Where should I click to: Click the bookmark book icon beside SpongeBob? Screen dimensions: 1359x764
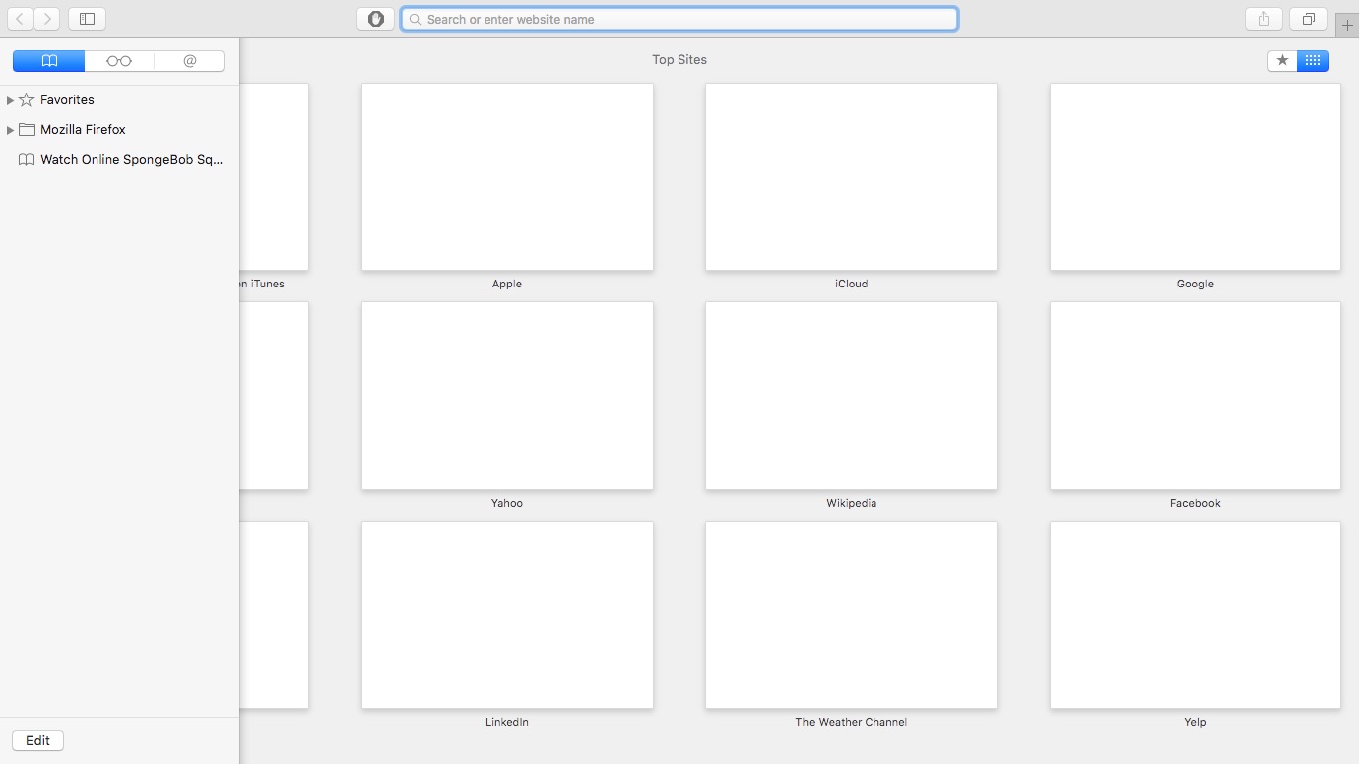[x=27, y=159]
